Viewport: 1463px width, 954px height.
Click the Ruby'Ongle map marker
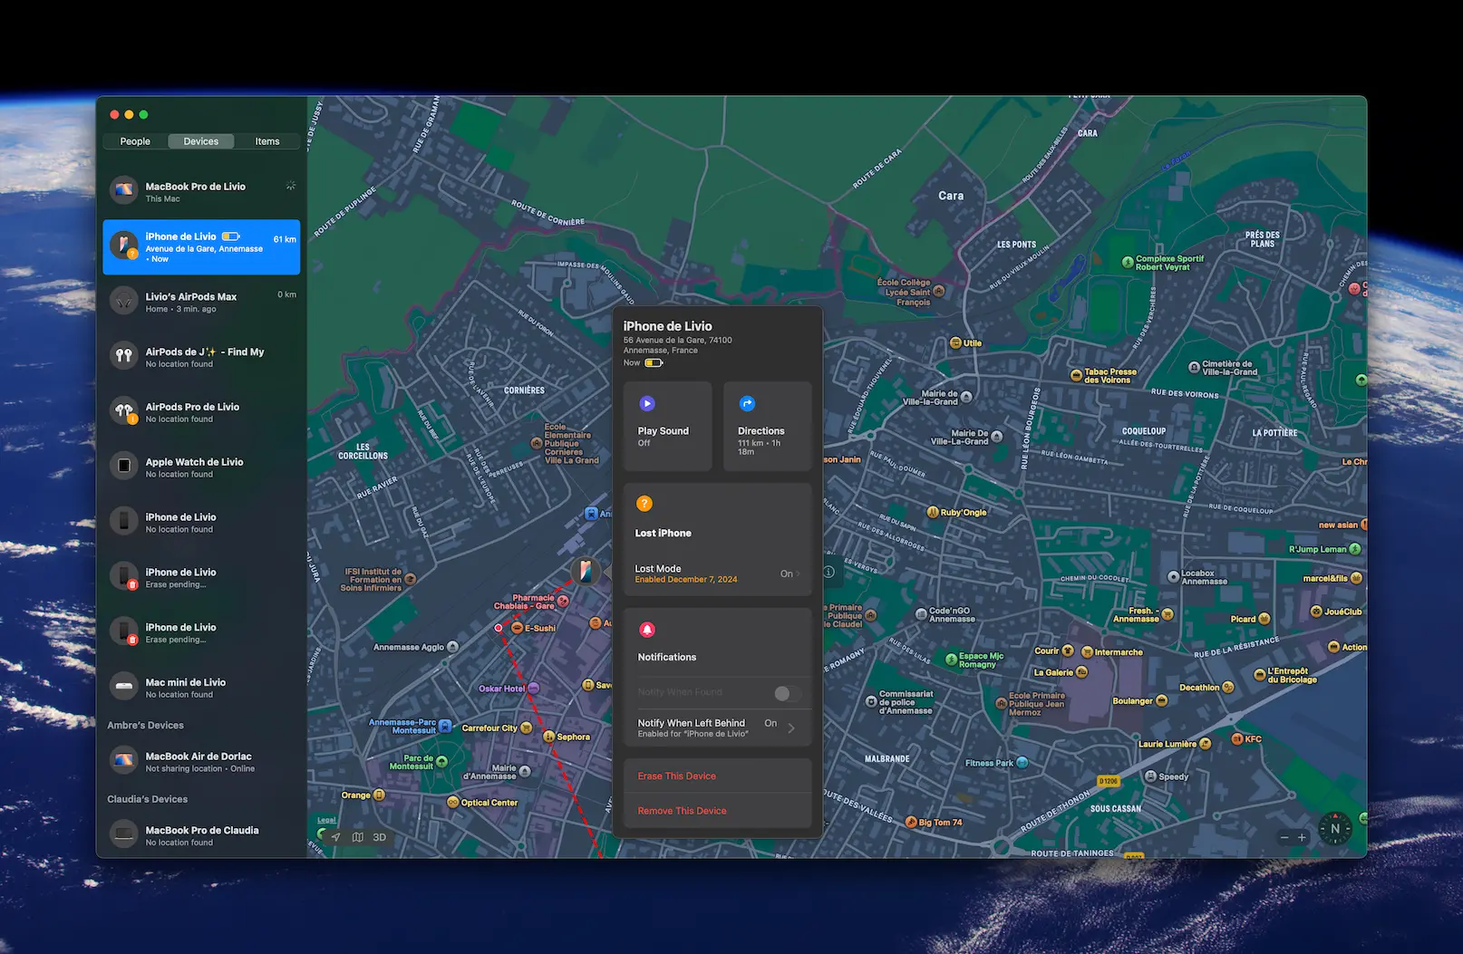pyautogui.click(x=933, y=512)
